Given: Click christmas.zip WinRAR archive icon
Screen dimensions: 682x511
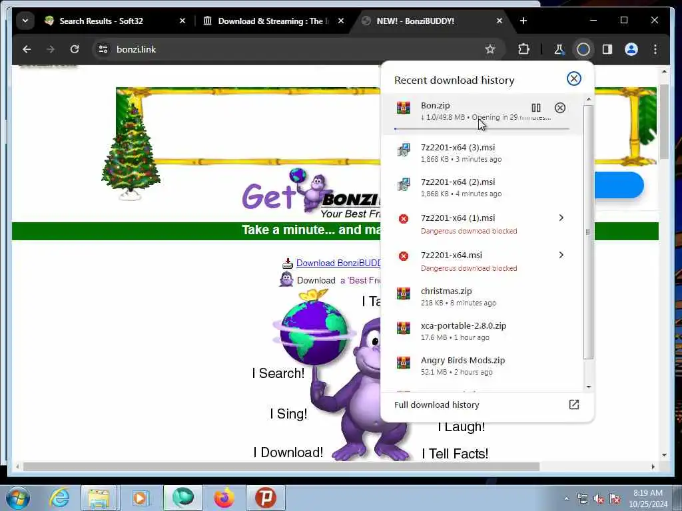Looking at the screenshot, I should [403, 293].
